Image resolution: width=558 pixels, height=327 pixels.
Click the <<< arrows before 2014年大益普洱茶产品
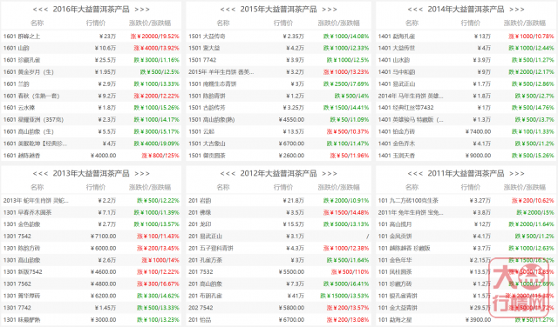coord(415,10)
